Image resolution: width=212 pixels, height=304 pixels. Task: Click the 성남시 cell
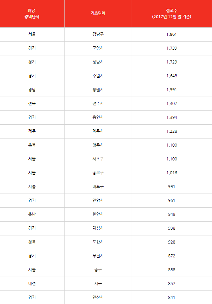pos(98,62)
